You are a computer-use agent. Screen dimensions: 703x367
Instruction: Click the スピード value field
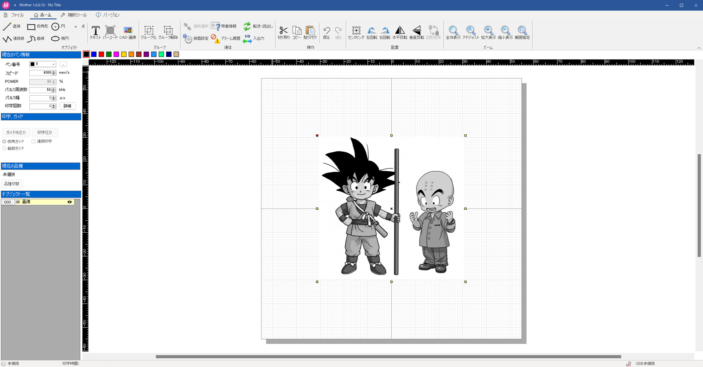tap(40, 73)
